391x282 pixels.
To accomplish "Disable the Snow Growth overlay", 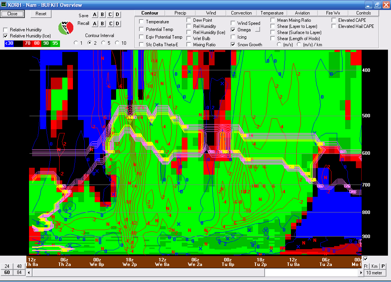I will click(x=233, y=44).
